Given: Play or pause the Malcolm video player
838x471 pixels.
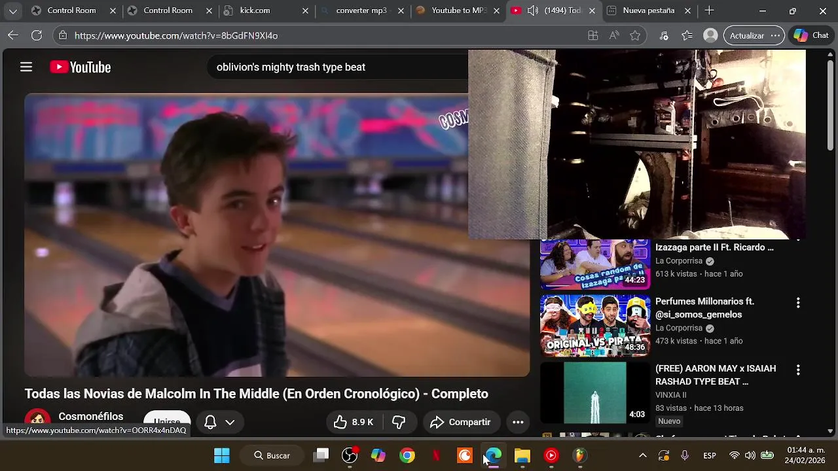Looking at the screenshot, I should [277, 235].
